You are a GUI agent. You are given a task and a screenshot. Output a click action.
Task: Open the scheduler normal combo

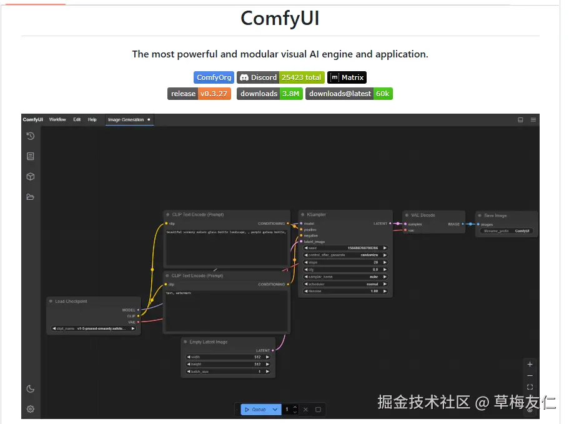click(345, 284)
